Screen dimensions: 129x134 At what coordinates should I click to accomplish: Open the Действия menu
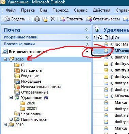101,10
